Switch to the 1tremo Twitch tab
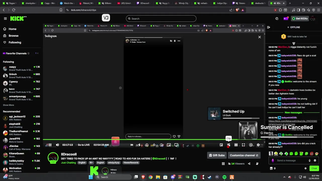 (238, 3)
